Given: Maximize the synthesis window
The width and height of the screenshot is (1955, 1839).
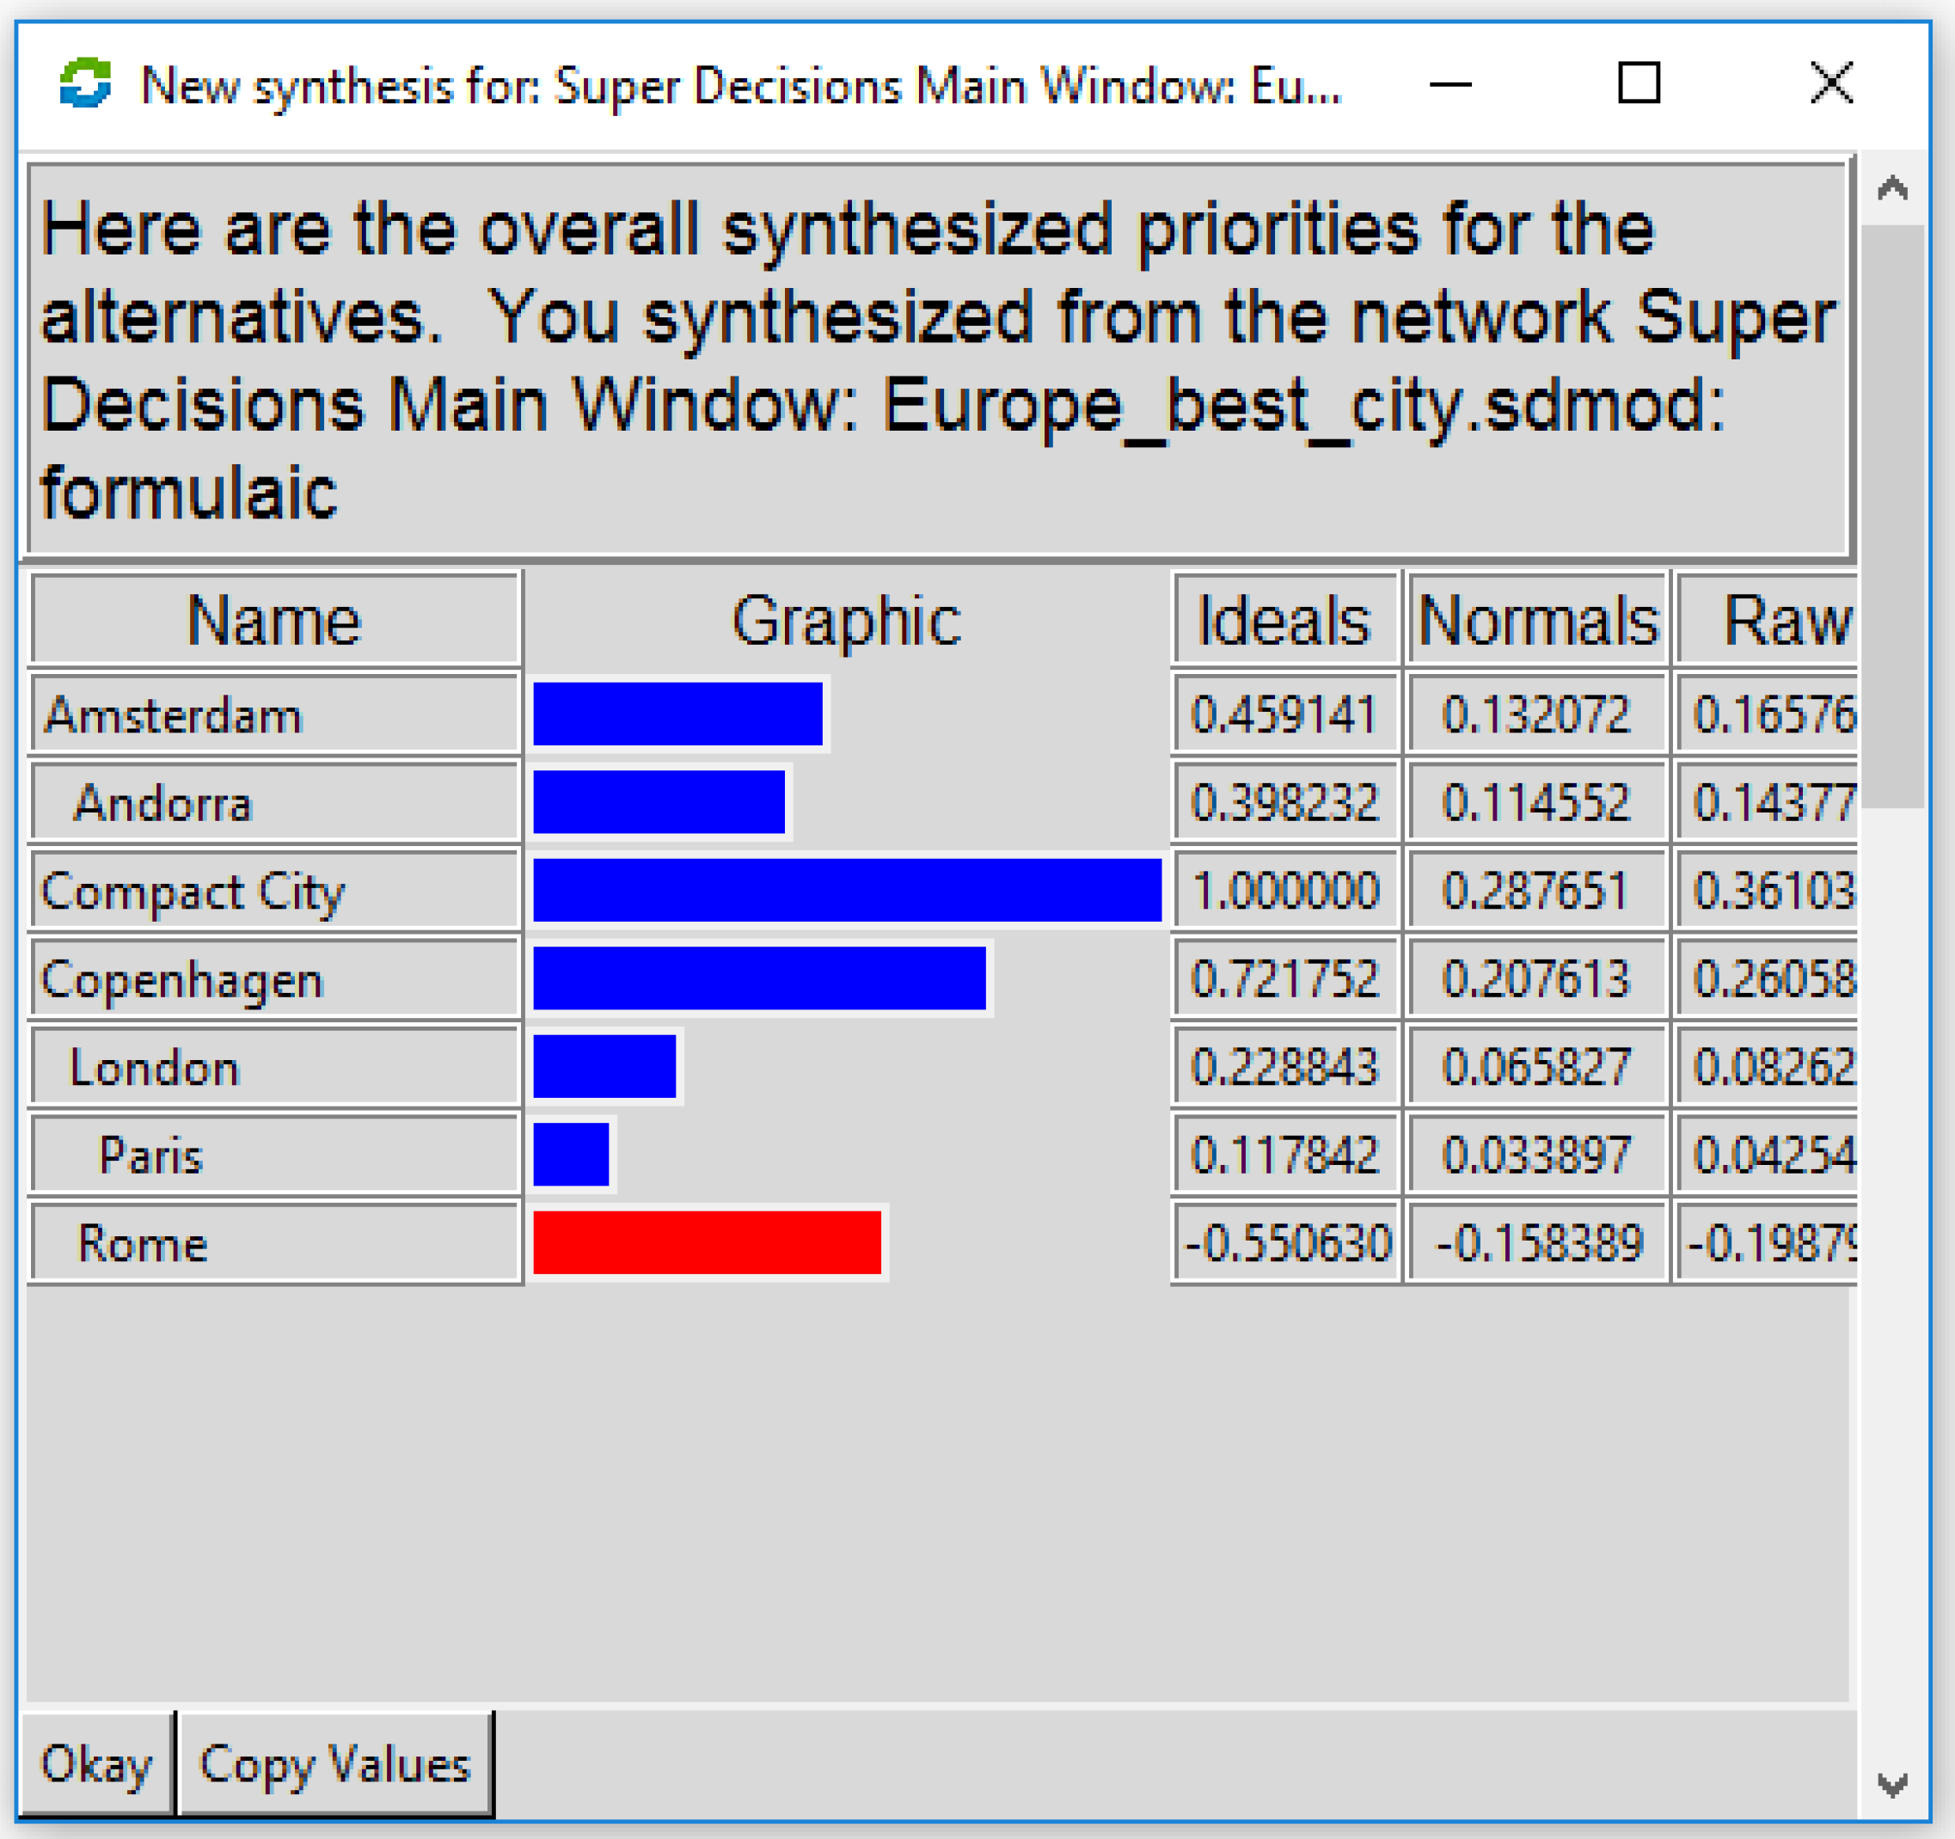Looking at the screenshot, I should coord(1639,83).
